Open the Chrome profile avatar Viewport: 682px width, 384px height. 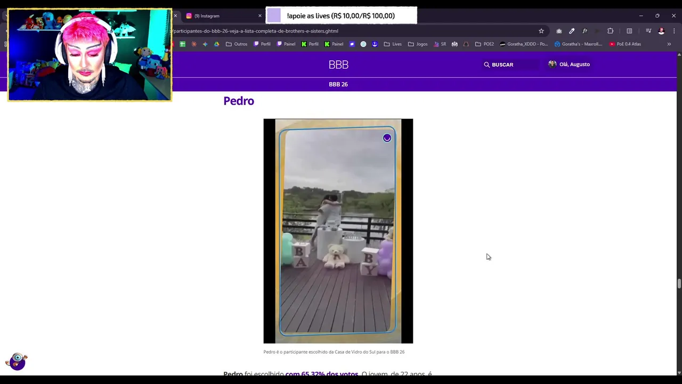tap(661, 31)
